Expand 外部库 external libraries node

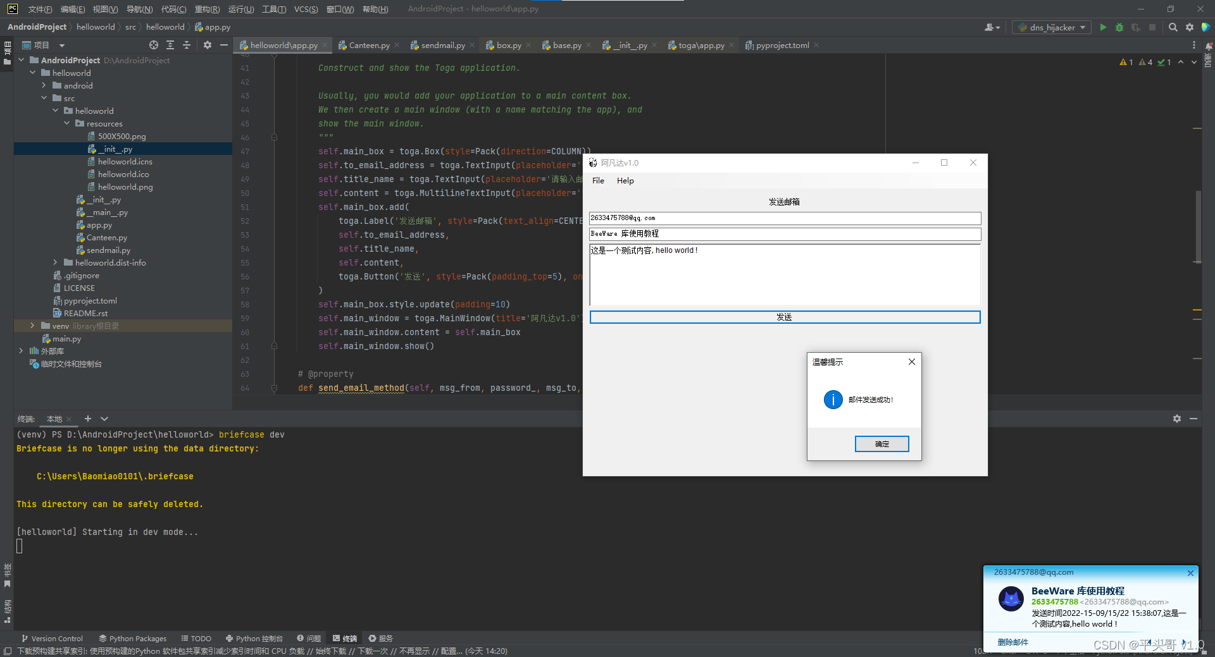pos(21,351)
